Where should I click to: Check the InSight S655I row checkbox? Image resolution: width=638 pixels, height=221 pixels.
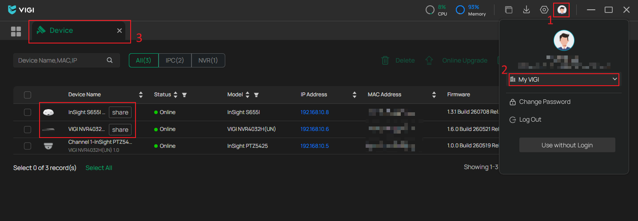(x=28, y=112)
